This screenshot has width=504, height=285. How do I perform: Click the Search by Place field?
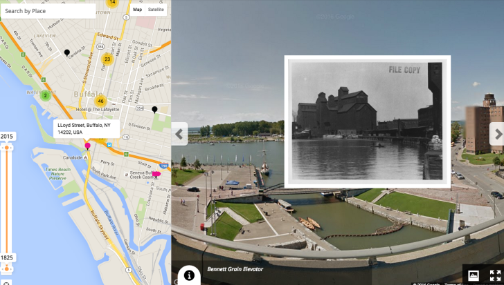tap(48, 11)
